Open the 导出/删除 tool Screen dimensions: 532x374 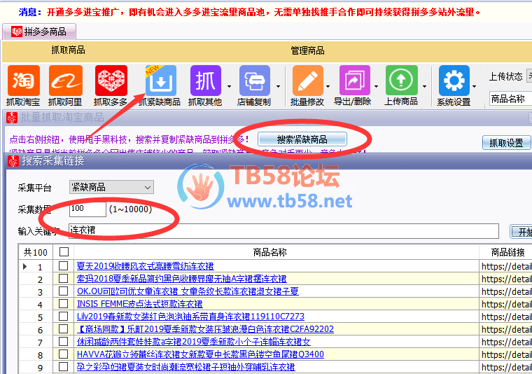tap(353, 81)
